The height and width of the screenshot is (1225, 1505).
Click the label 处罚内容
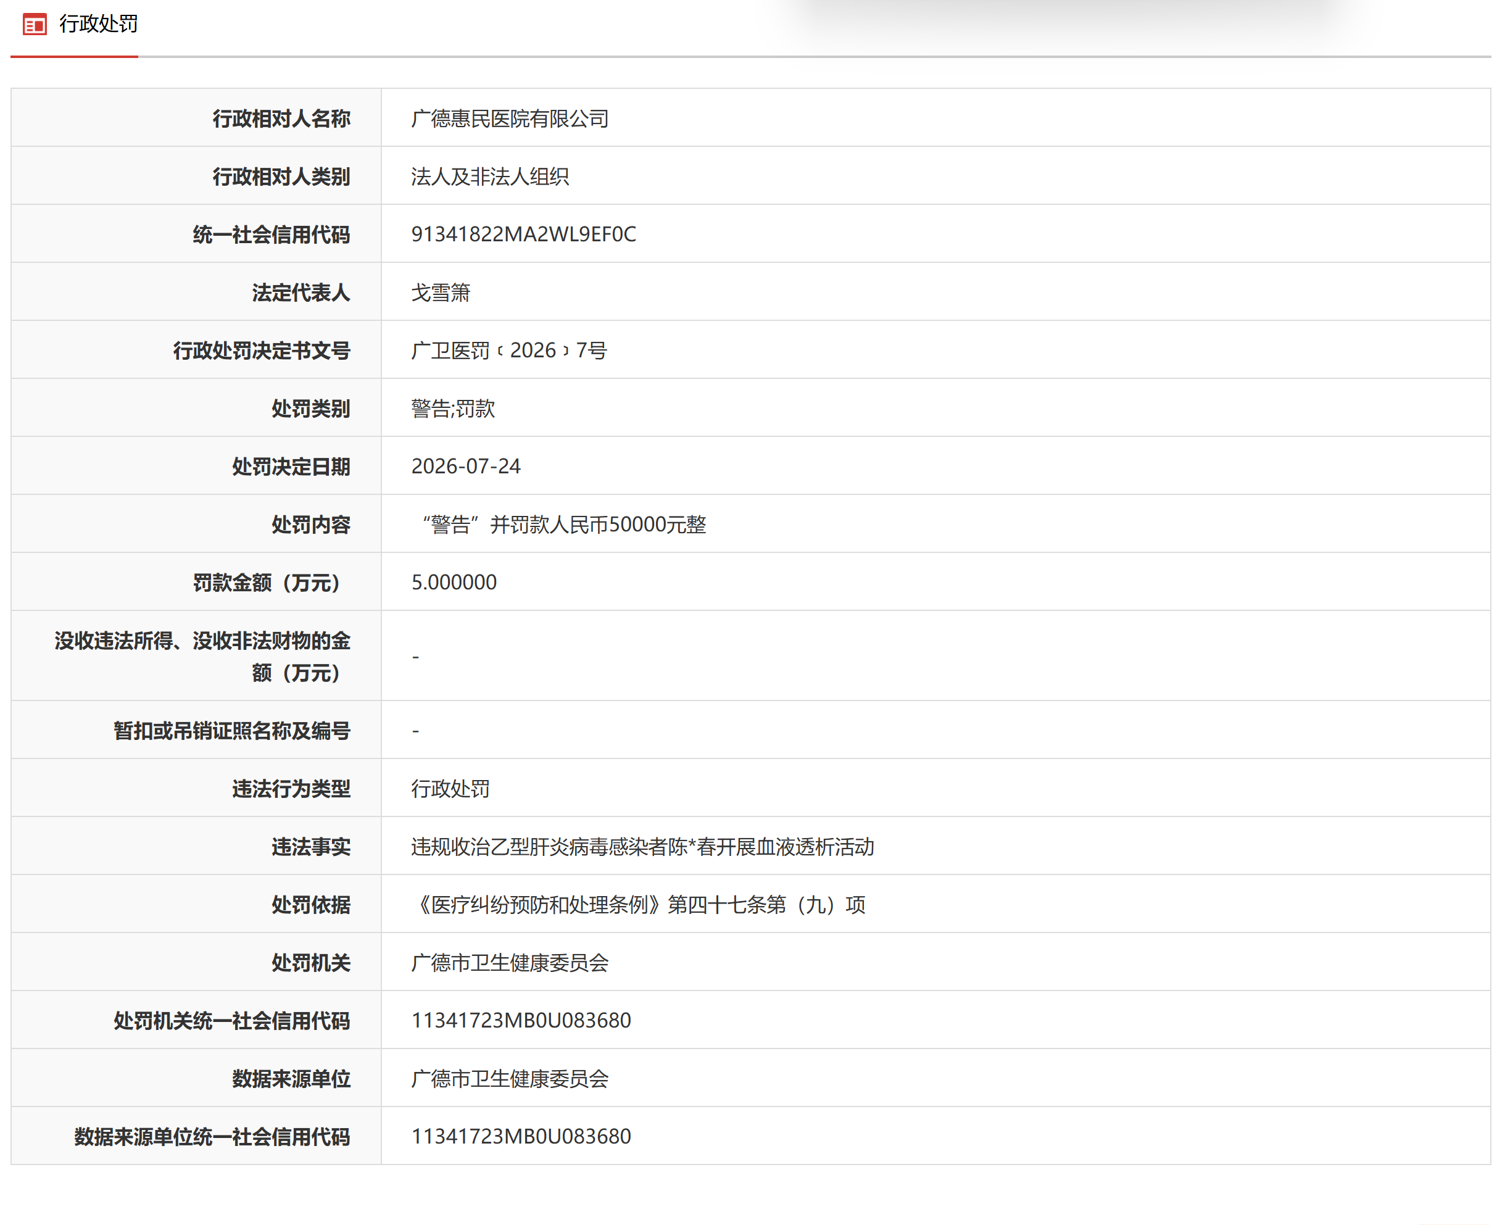tap(311, 525)
